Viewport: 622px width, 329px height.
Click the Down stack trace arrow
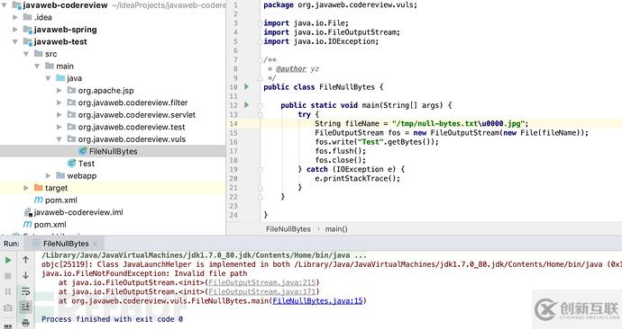pyautogui.click(x=26, y=276)
